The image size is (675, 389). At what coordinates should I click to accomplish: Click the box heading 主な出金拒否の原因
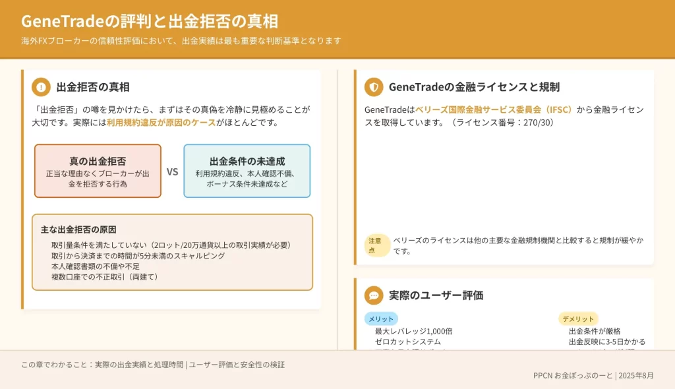(x=78, y=229)
